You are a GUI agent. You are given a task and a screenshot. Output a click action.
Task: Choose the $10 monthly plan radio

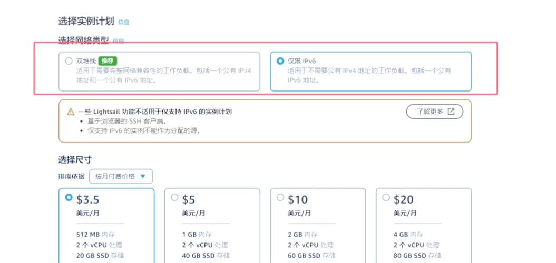tap(280, 198)
